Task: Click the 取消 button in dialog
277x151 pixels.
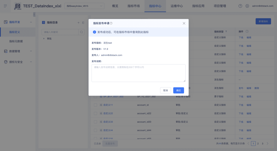Action: coord(165,90)
